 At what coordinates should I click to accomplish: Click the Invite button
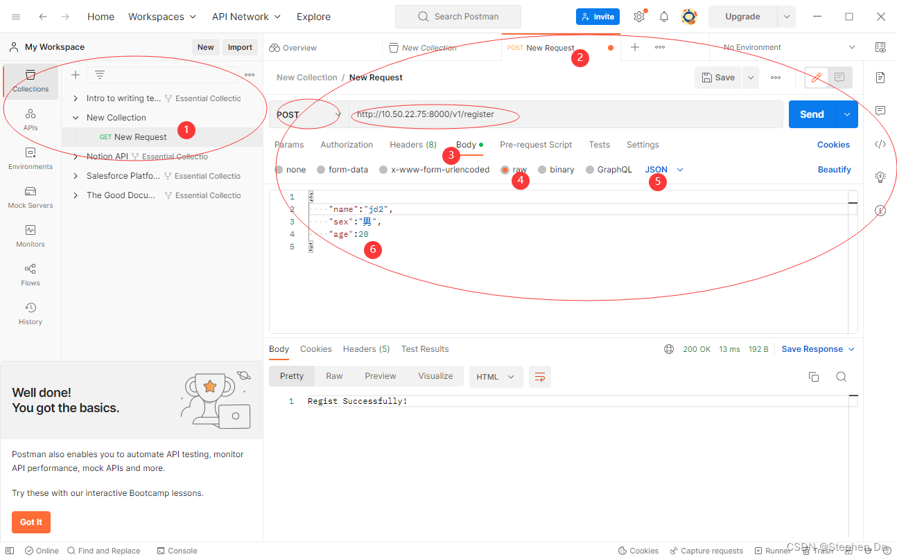click(598, 17)
